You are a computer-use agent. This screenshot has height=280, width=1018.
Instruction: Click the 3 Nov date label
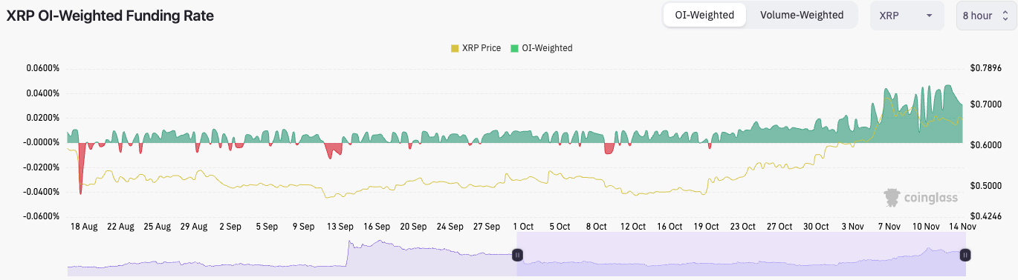tap(852, 227)
